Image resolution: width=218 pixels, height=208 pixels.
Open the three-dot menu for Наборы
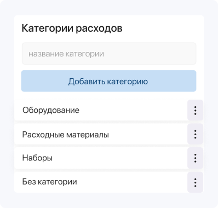pos(195,158)
